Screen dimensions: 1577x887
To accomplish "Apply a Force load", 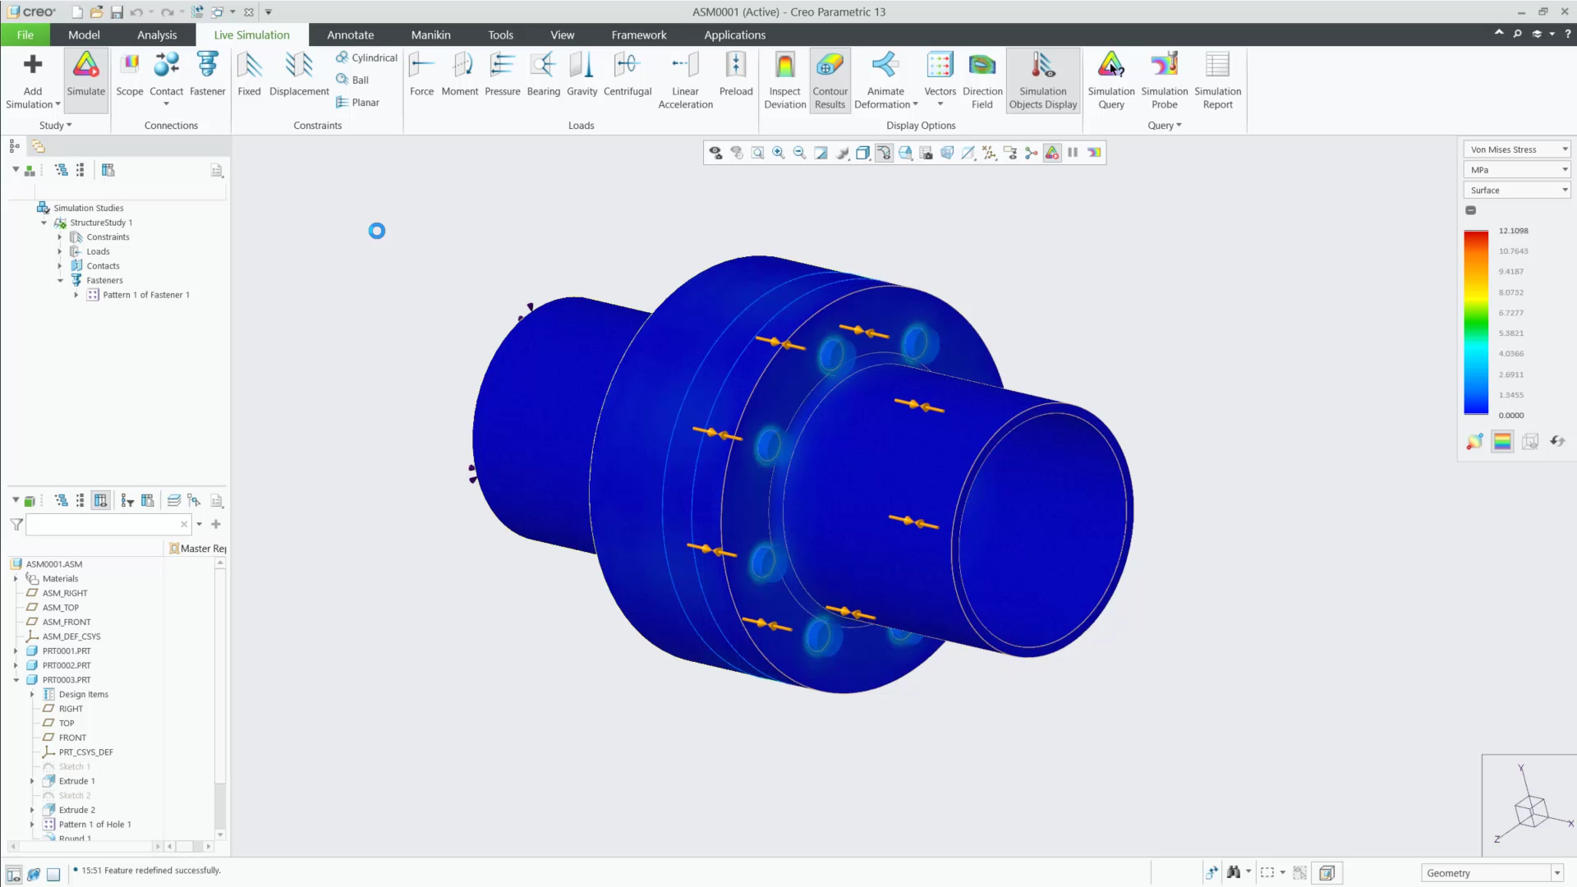I will tap(421, 74).
